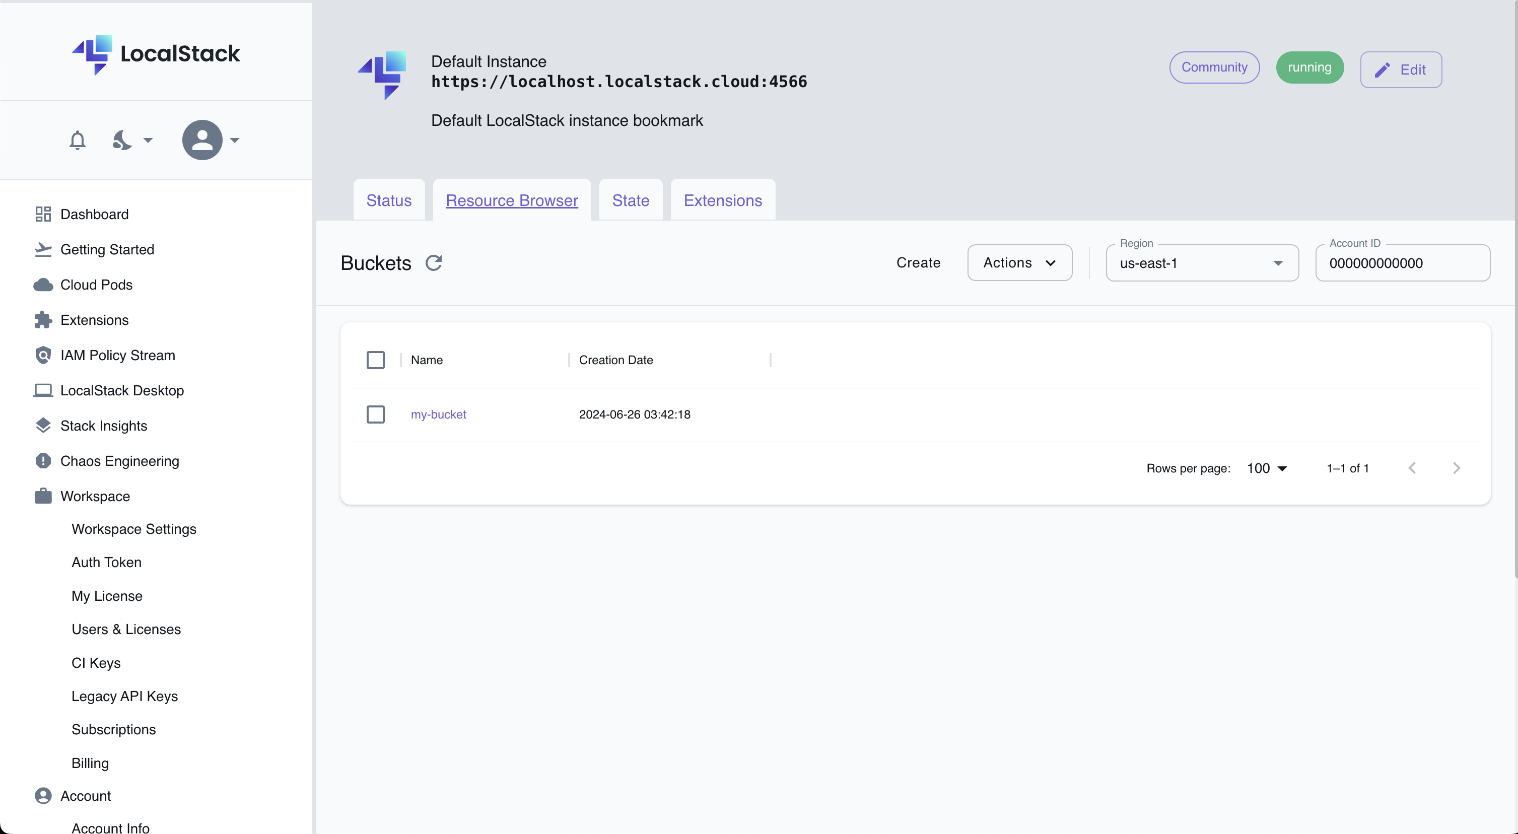Switch to the Extensions tab

pos(723,200)
